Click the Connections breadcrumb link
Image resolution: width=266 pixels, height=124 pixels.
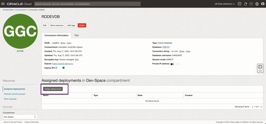(x=21, y=10)
